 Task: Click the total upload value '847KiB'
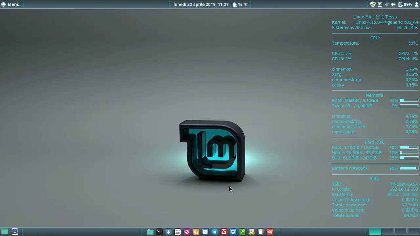[411, 215]
